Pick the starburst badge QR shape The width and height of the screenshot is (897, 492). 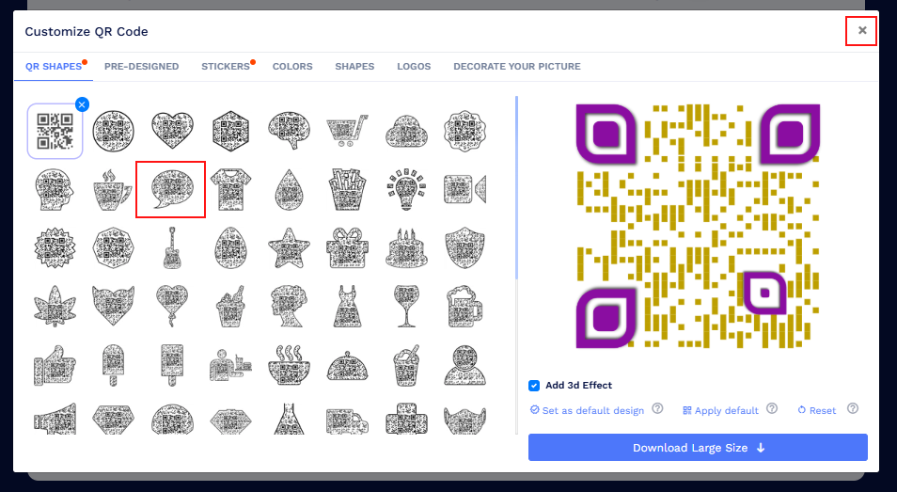coord(55,247)
